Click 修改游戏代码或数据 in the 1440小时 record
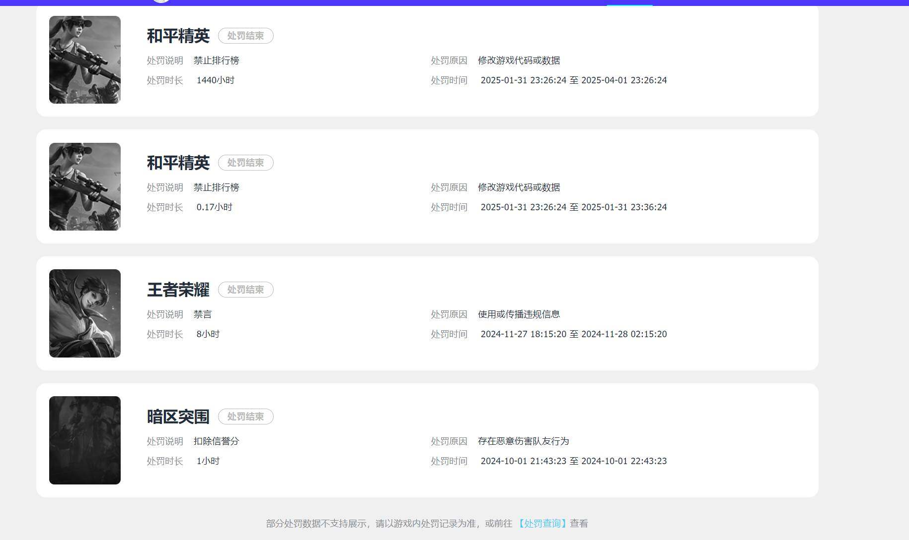909x540 pixels. point(519,60)
